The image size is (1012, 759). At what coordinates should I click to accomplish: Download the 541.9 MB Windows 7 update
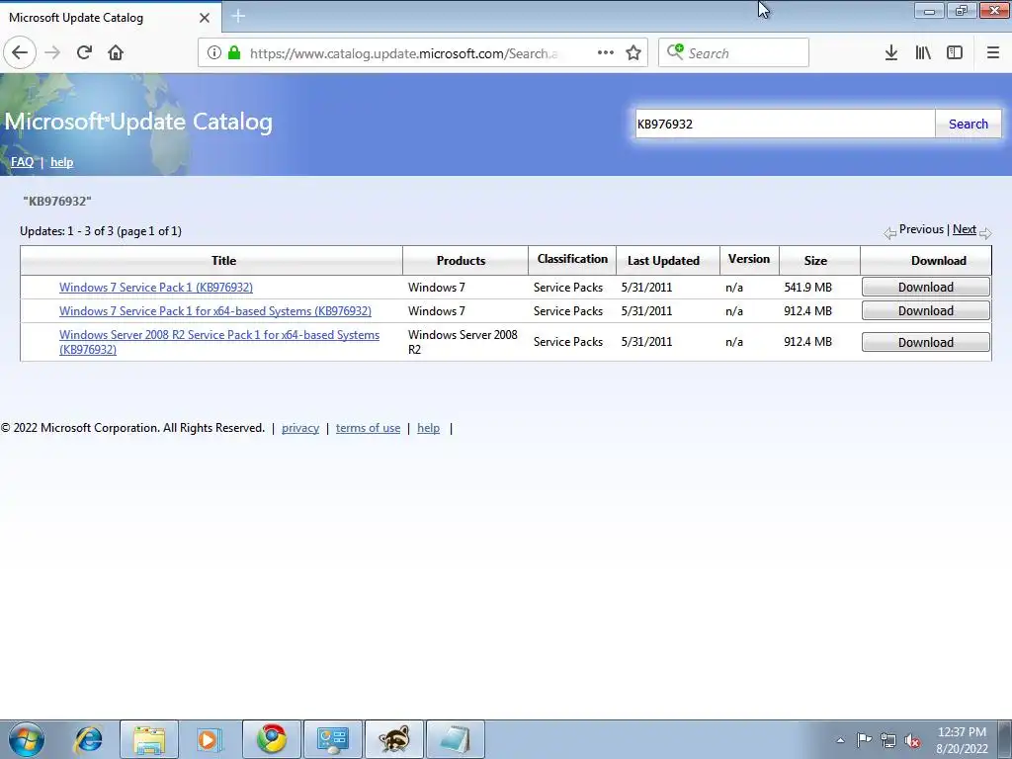click(925, 288)
